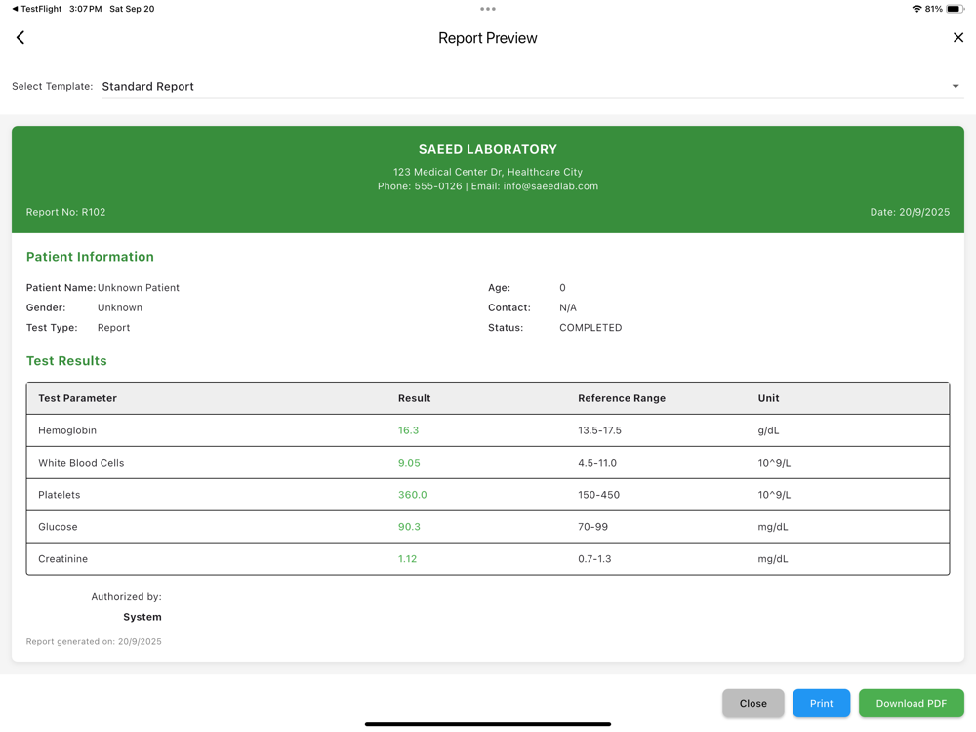Screen dimensions: 976x732
Task: Click the Test Results heading
Action: [66, 361]
